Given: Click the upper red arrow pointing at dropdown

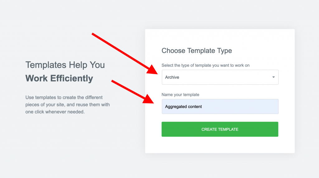Looking at the screenshot, I should click(125, 53).
